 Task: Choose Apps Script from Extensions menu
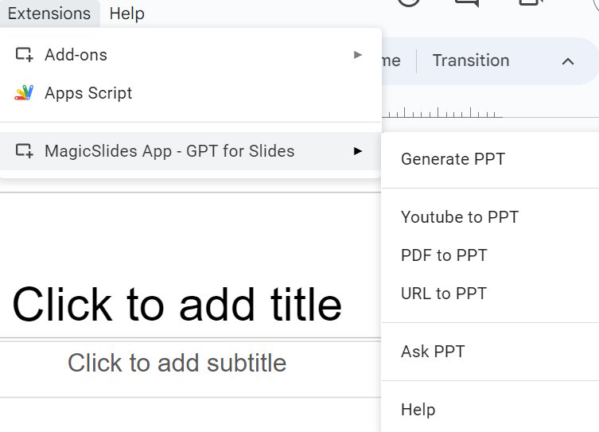click(x=88, y=93)
